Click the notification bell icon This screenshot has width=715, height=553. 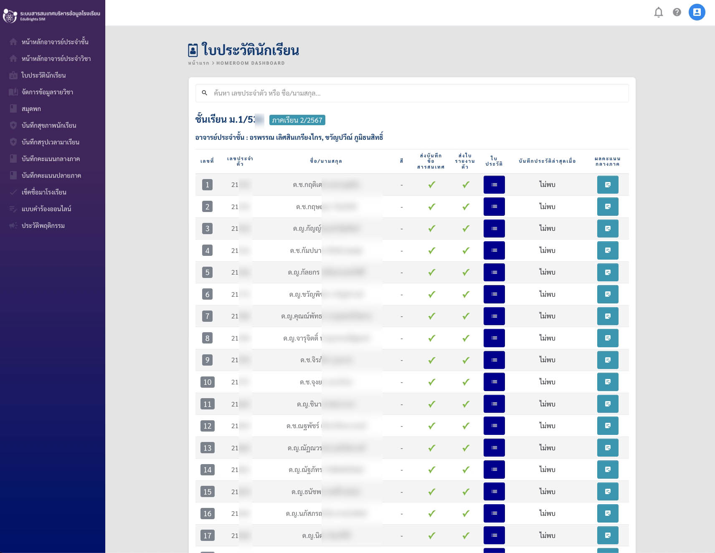[x=658, y=13]
